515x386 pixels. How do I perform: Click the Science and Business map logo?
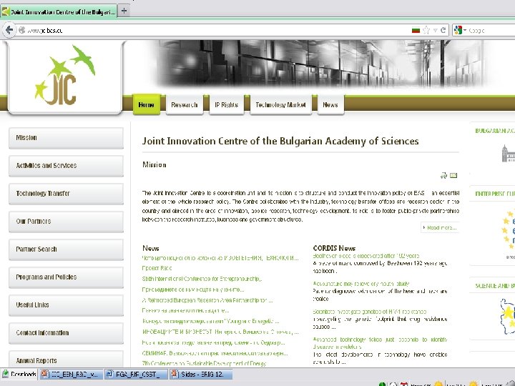click(508, 316)
